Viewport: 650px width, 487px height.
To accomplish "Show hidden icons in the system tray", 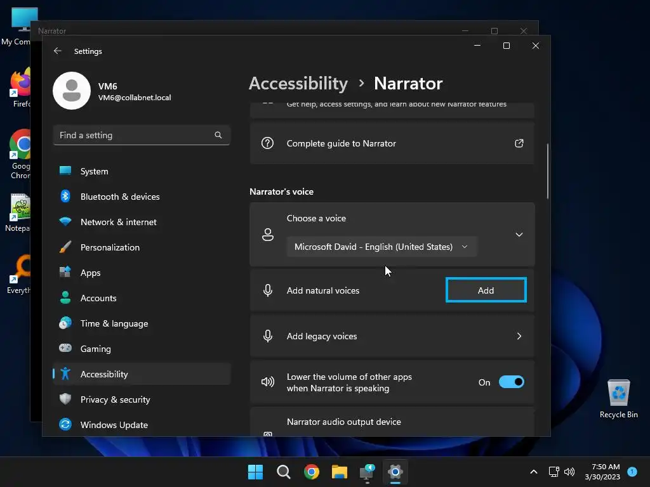I will pyautogui.click(x=534, y=472).
